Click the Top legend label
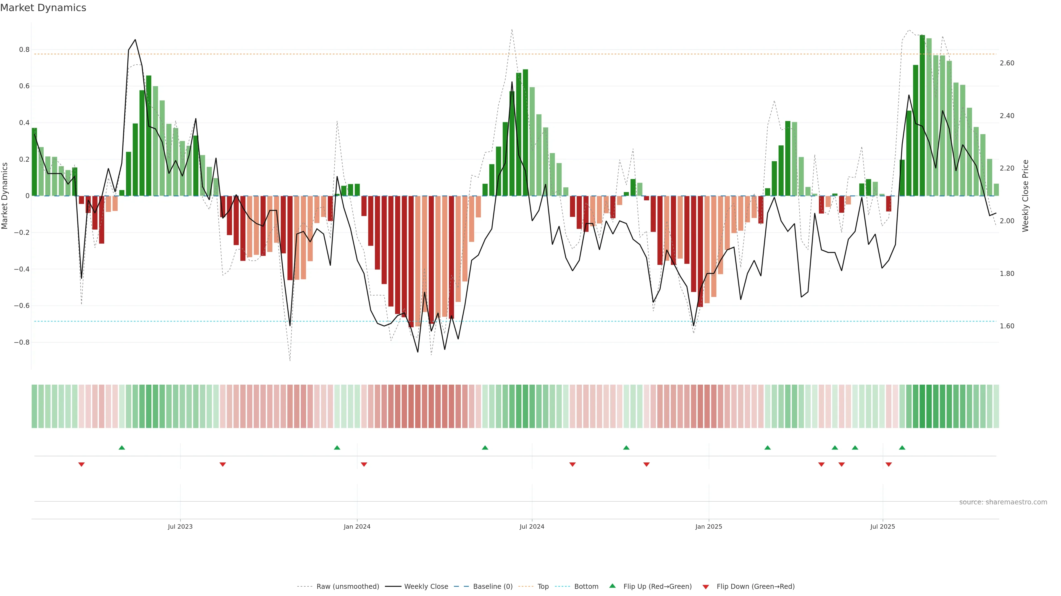The image size is (1061, 596). (543, 587)
